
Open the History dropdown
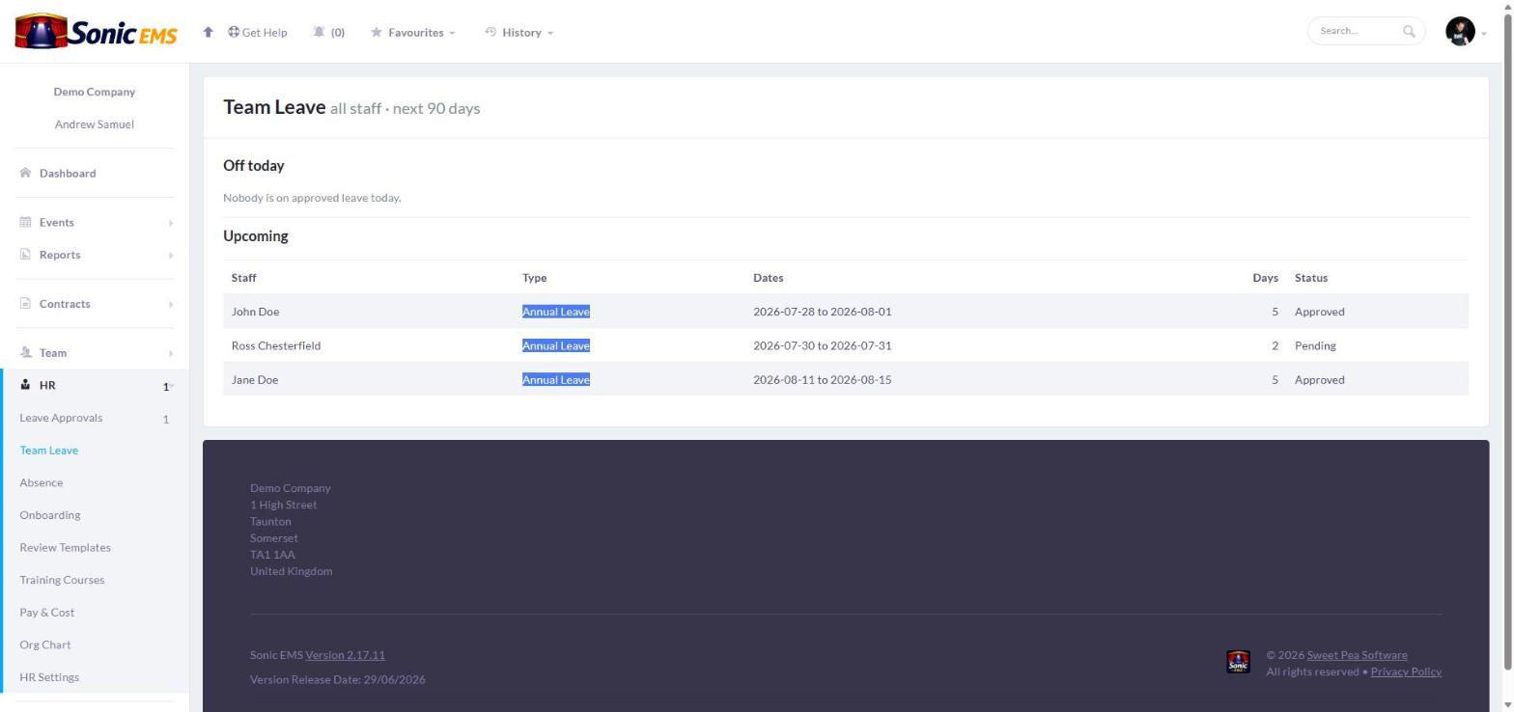pyautogui.click(x=519, y=32)
